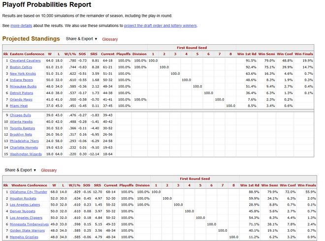325x241 pixels.
Task: Click Wizards' SRS value -12.14
Action: click(x=94, y=154)
